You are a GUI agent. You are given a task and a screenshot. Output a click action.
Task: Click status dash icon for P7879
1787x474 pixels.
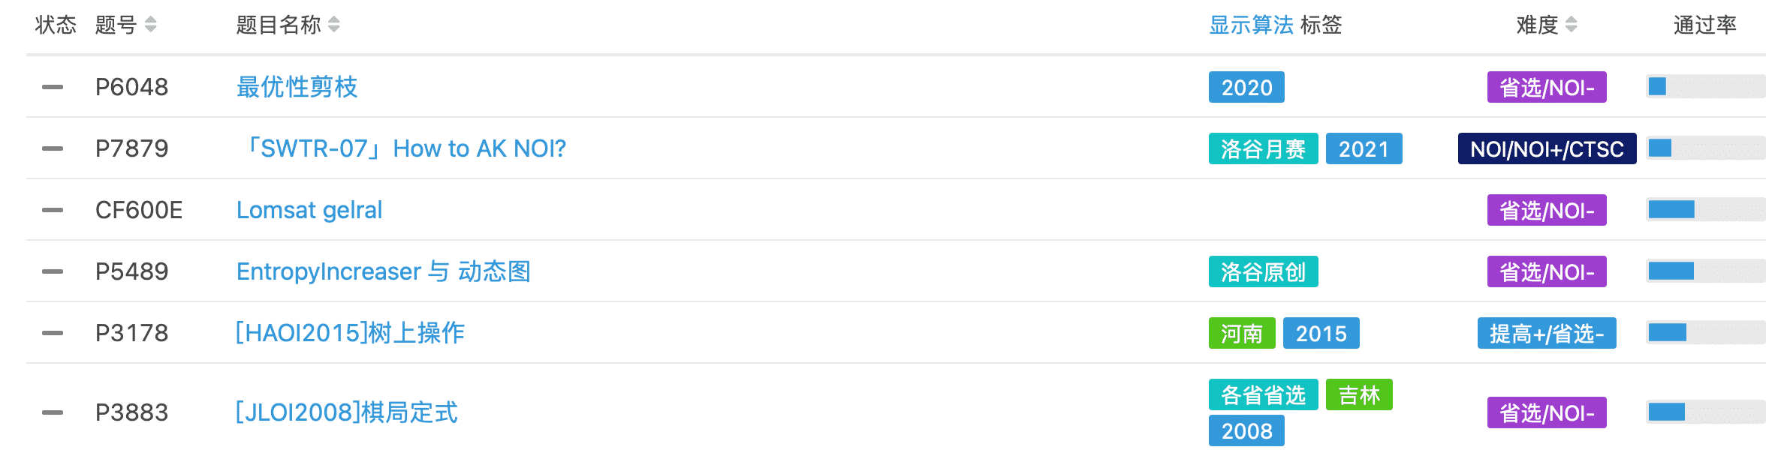click(x=53, y=148)
